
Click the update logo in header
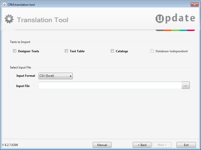[175, 18]
